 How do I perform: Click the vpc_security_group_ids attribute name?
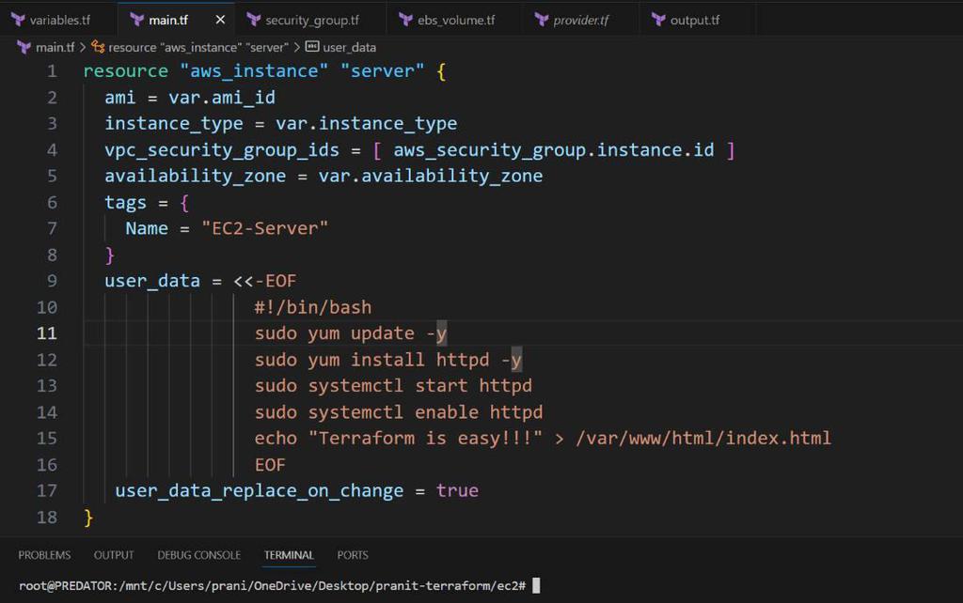(x=222, y=150)
